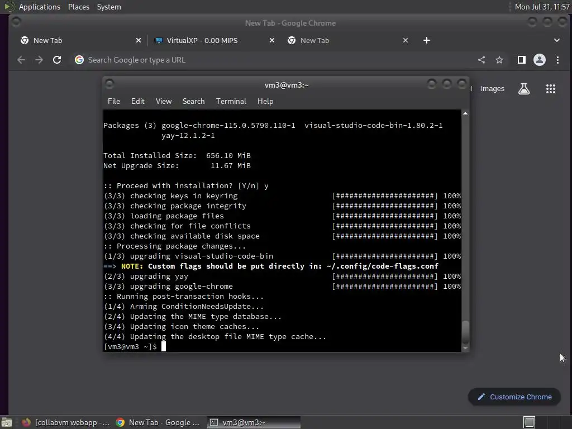Screen dimensions: 572x429
Task: Close the VirtualXP tab
Action: pyautogui.click(x=272, y=40)
